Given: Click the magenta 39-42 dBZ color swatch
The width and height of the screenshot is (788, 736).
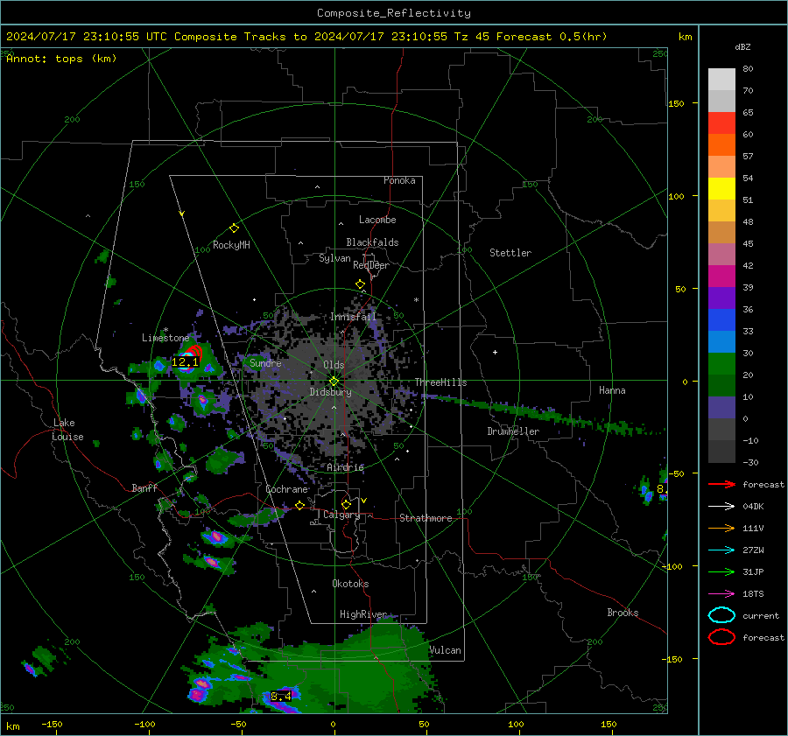Looking at the screenshot, I should pos(721,277).
